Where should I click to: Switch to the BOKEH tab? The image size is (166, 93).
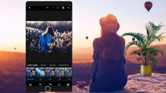[x=44, y=65]
